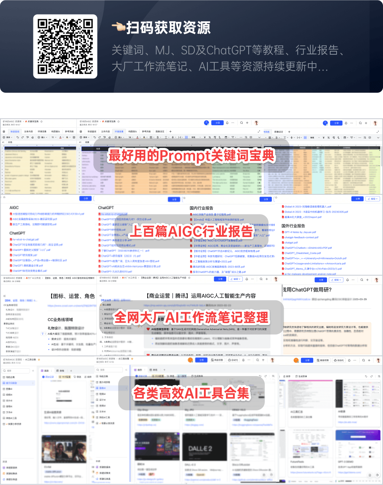Click the QR code image
Screen dimensions: 383x485
(x=65, y=46)
